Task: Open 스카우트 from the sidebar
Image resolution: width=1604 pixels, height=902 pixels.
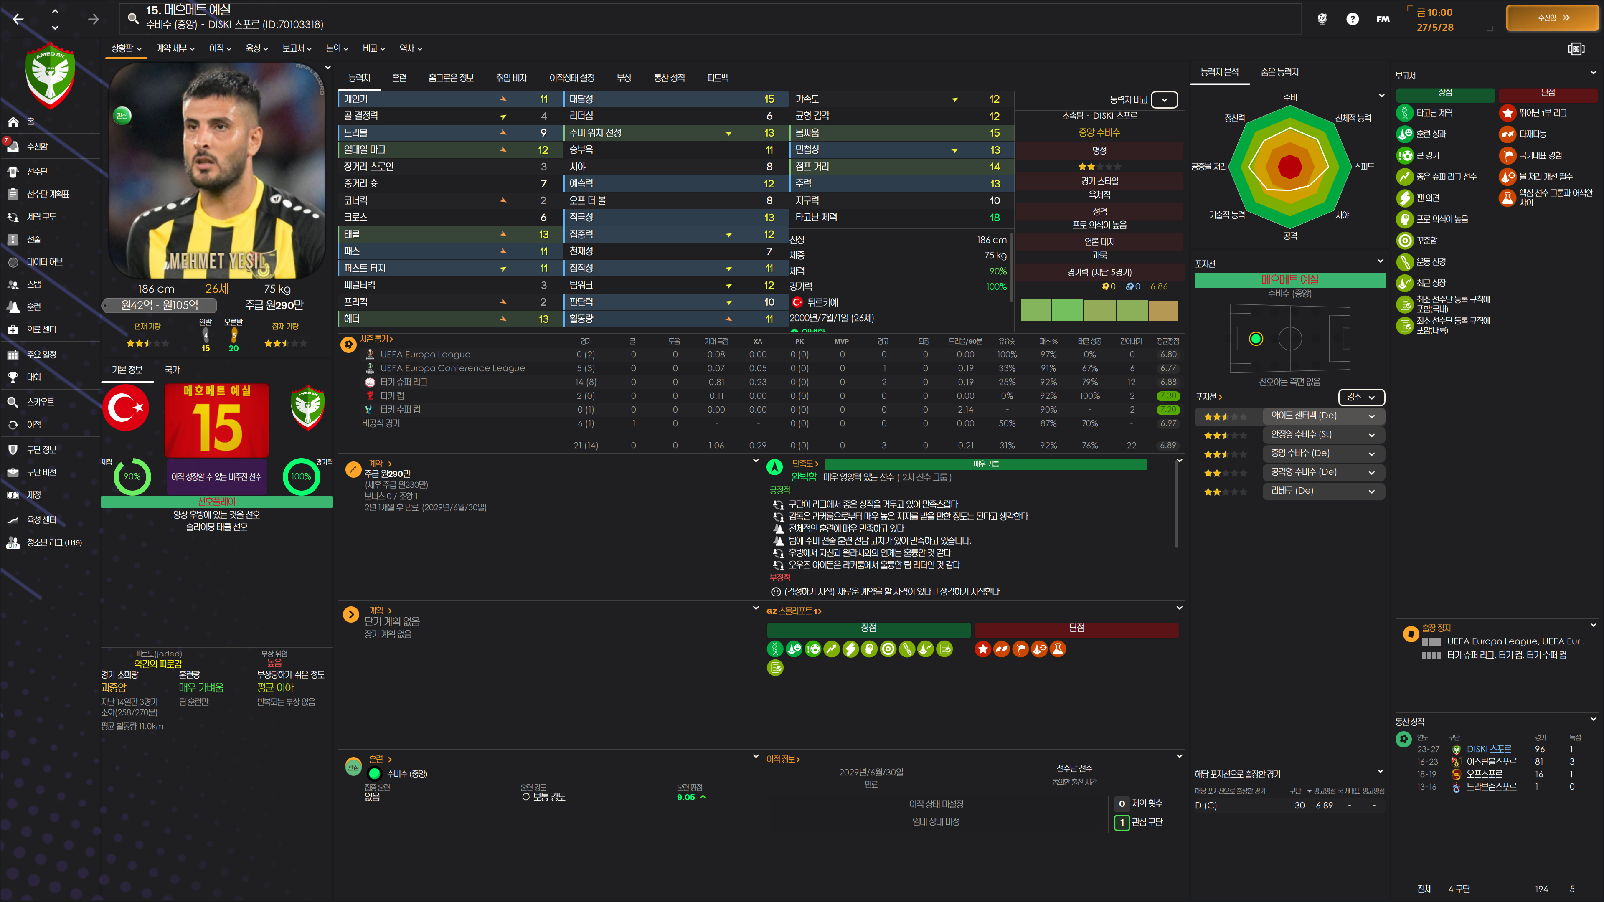Action: point(40,402)
